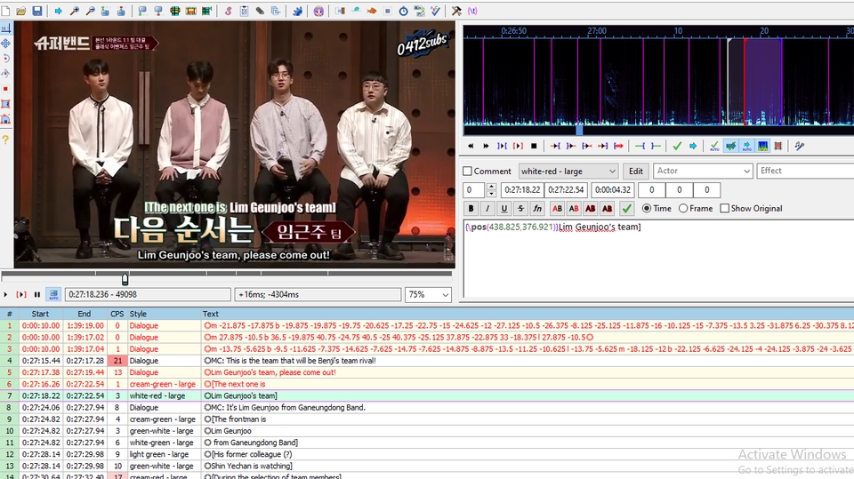Click the duration field 0:00:04.32
This screenshot has height=479, width=854.
[x=613, y=190]
